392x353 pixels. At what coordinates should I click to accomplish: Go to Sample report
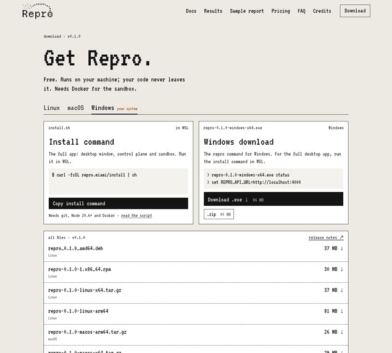pyautogui.click(x=247, y=11)
